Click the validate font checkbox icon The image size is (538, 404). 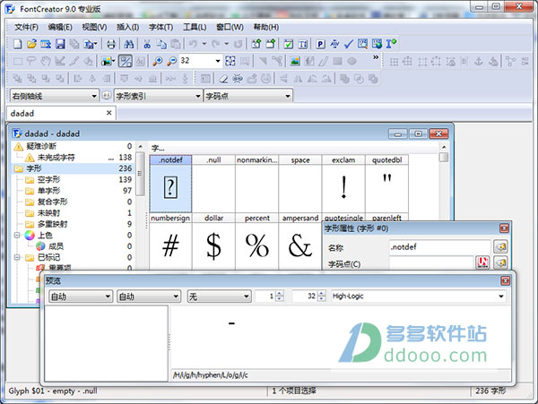point(288,44)
